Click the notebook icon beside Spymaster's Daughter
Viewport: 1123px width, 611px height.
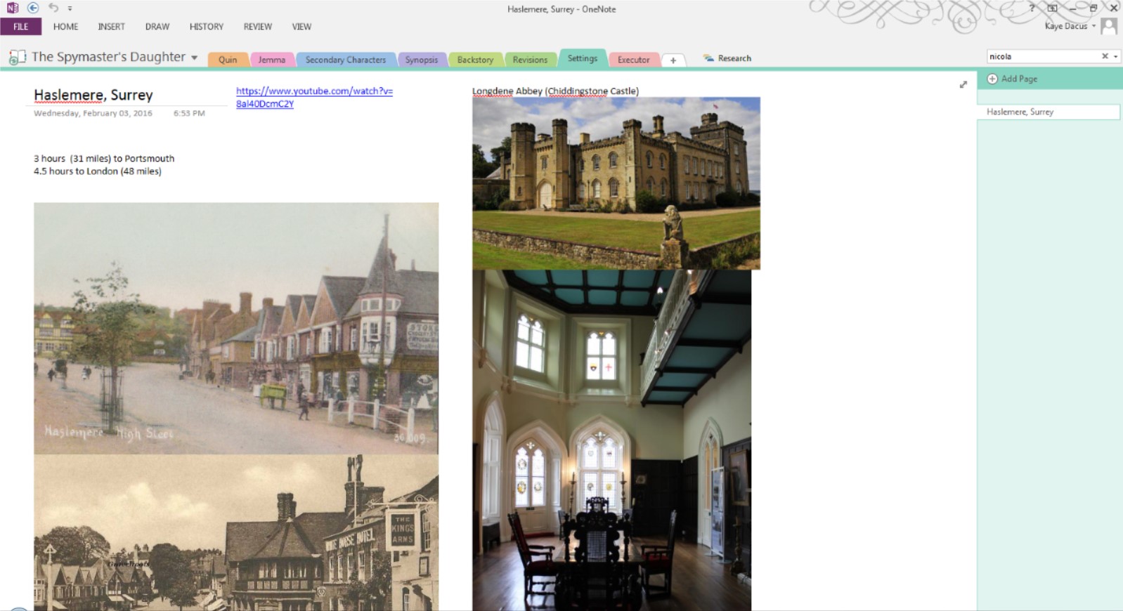coord(17,58)
